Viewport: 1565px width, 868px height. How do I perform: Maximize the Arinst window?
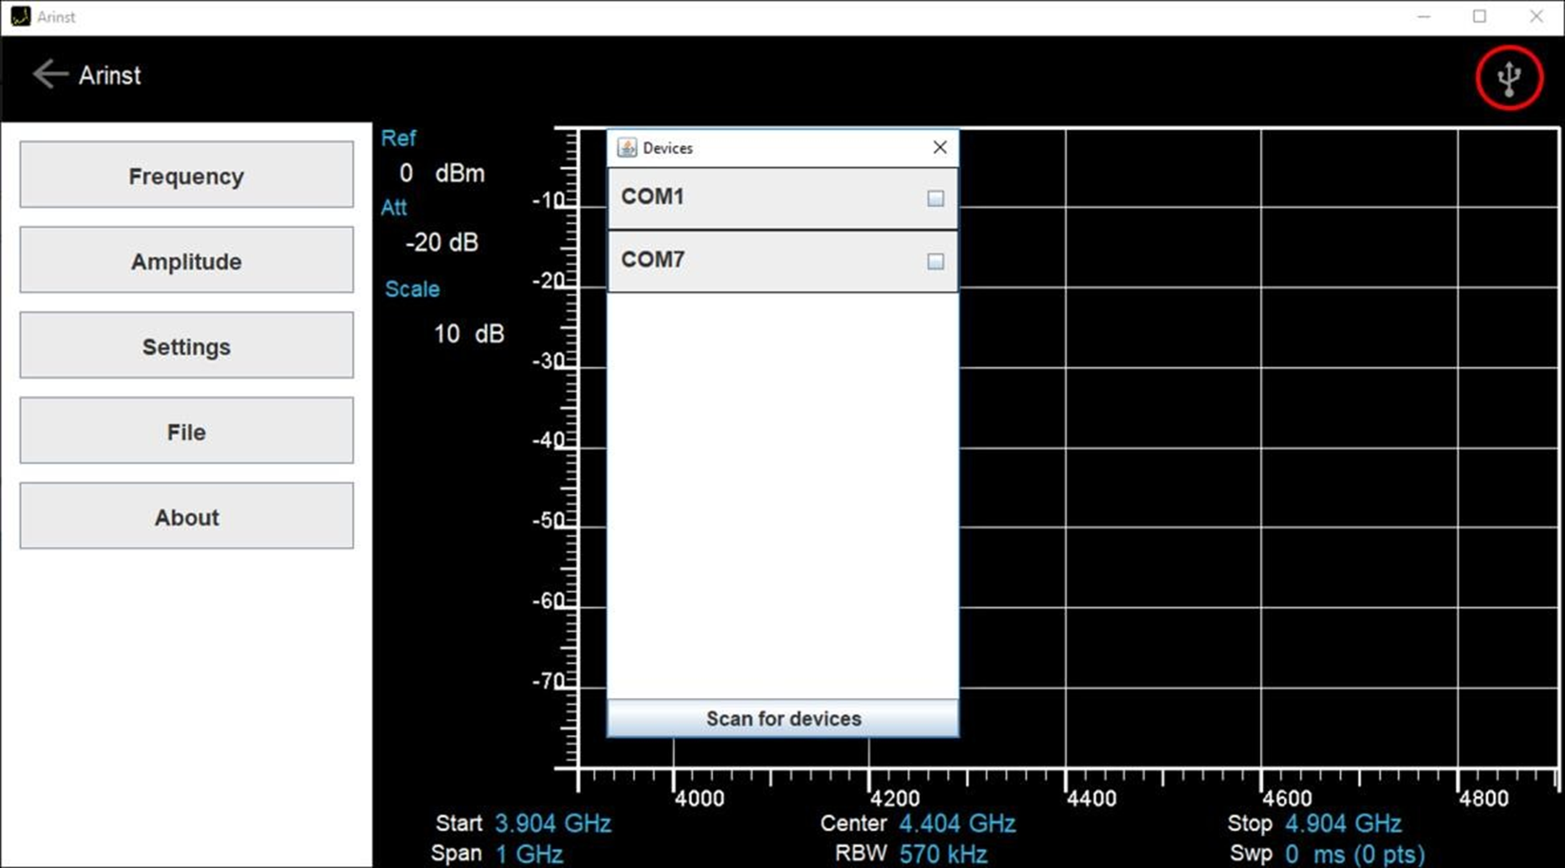[1479, 17]
